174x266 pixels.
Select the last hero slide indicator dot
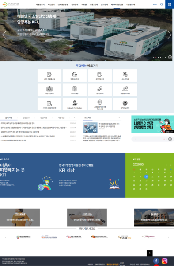tap(165, 57)
